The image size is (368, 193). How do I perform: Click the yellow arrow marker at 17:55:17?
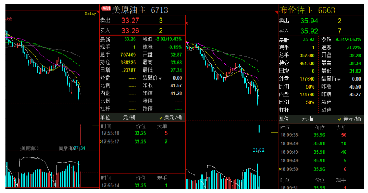click(x=101, y=142)
